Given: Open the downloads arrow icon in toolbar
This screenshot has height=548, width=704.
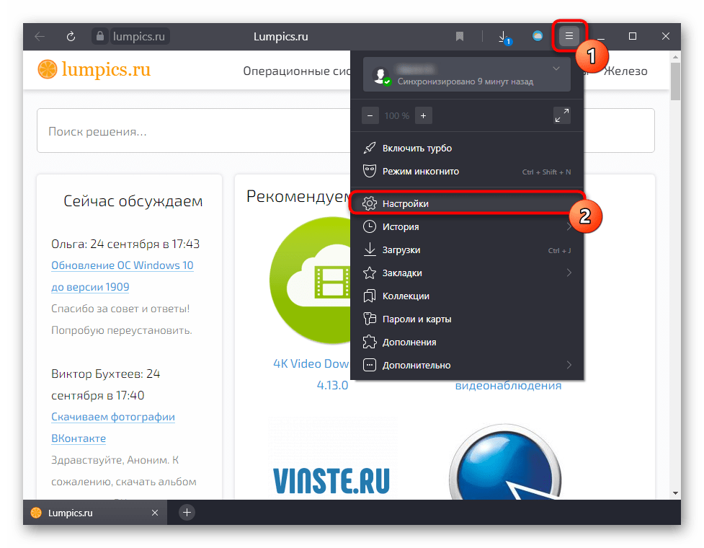Looking at the screenshot, I should click(x=504, y=36).
